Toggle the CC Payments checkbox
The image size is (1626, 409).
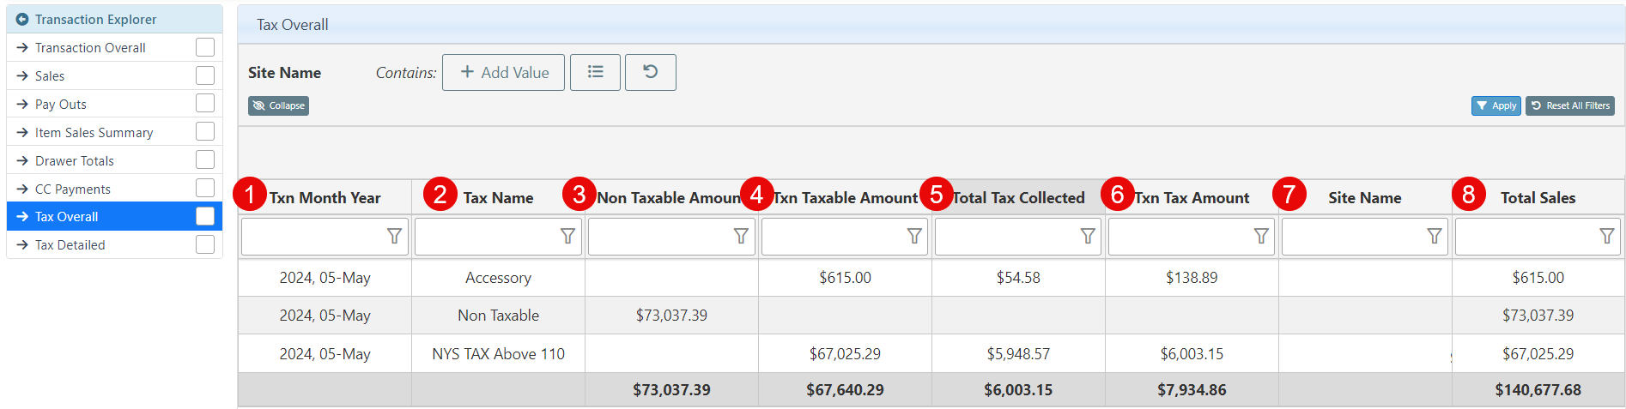(205, 189)
